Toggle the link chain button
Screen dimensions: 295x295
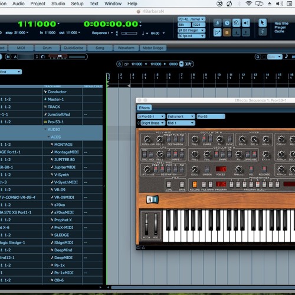pyautogui.click(x=263, y=32)
